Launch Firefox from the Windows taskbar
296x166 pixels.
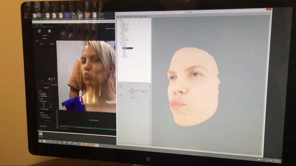point(50,142)
